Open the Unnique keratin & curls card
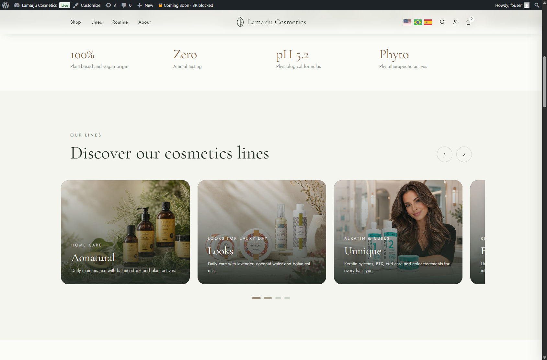The width and height of the screenshot is (547, 360). [398, 232]
